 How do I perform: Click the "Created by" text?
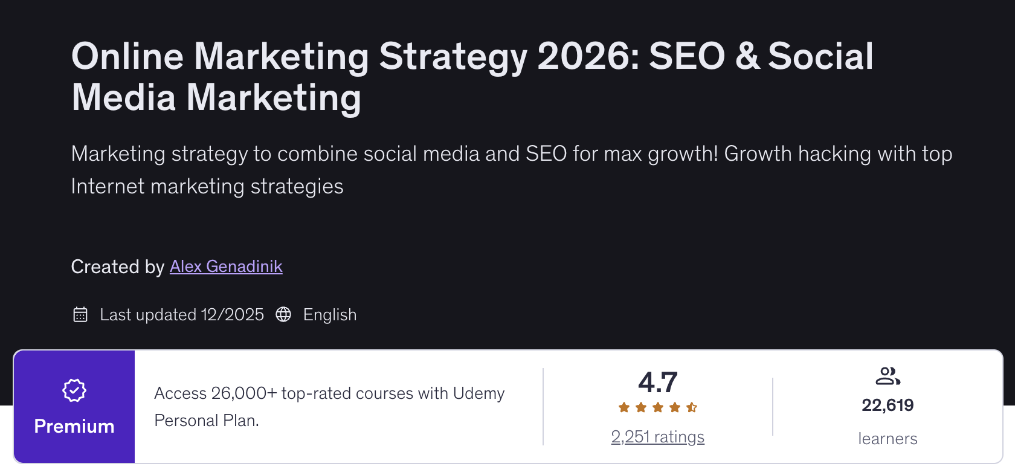coord(118,267)
